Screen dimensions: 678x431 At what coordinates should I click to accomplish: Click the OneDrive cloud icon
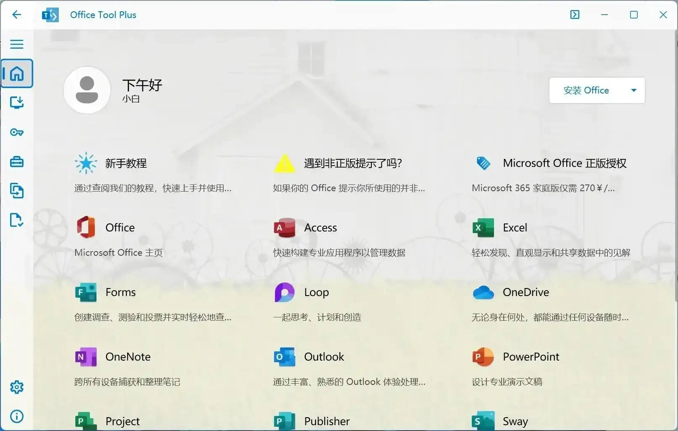coord(483,292)
